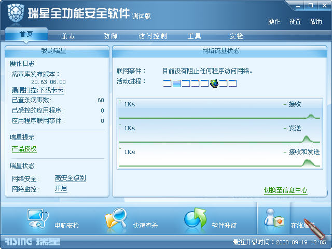Minimize the Rising security window

click(298, 6)
